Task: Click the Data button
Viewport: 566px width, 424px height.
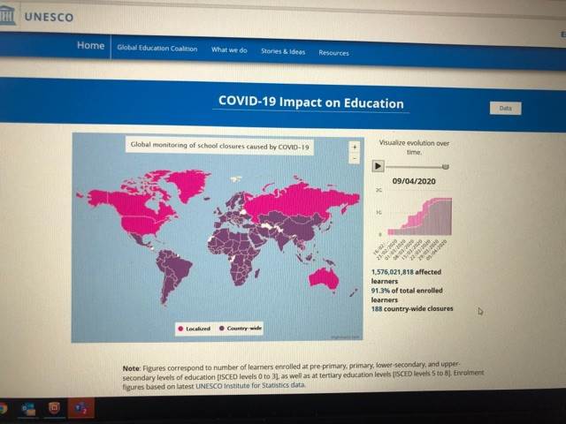Action: tap(505, 108)
